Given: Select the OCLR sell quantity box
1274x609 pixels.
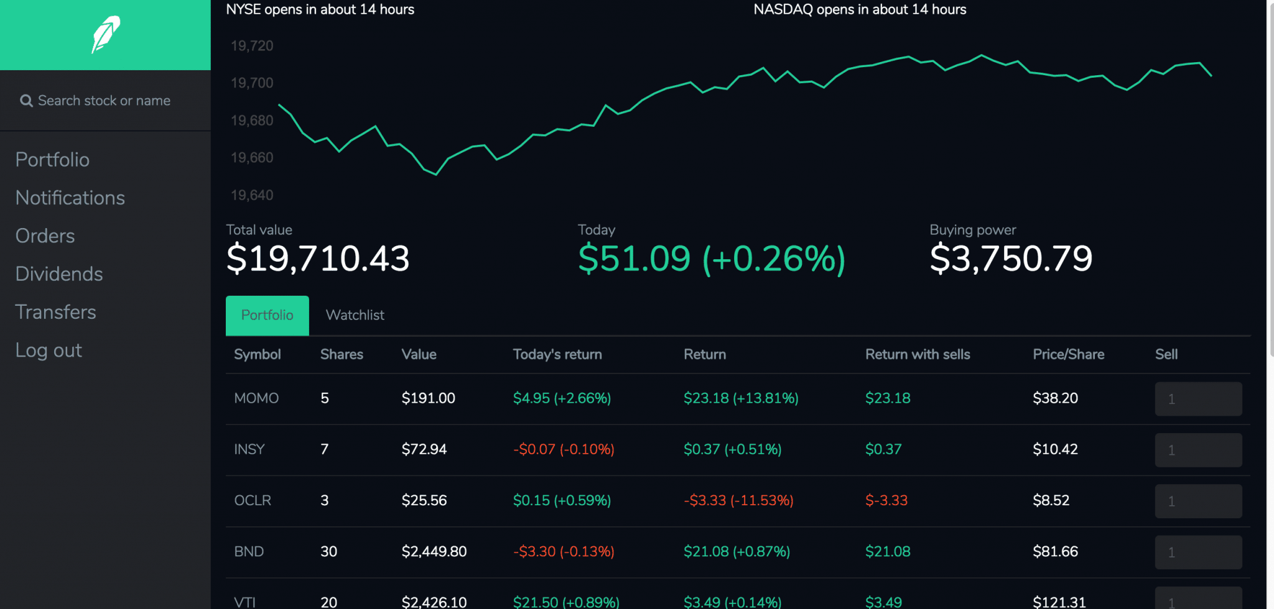Looking at the screenshot, I should (x=1197, y=501).
